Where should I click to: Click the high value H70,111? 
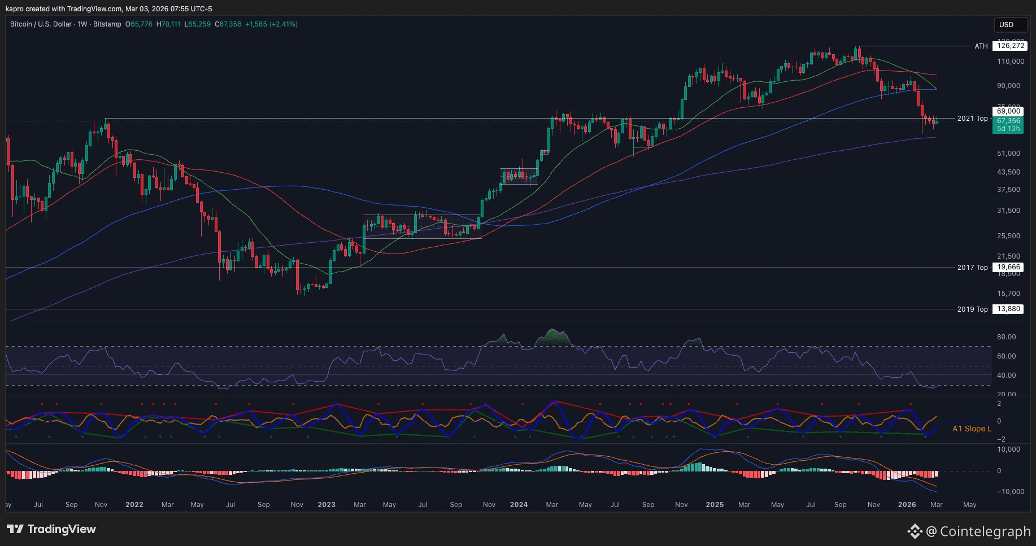168,24
